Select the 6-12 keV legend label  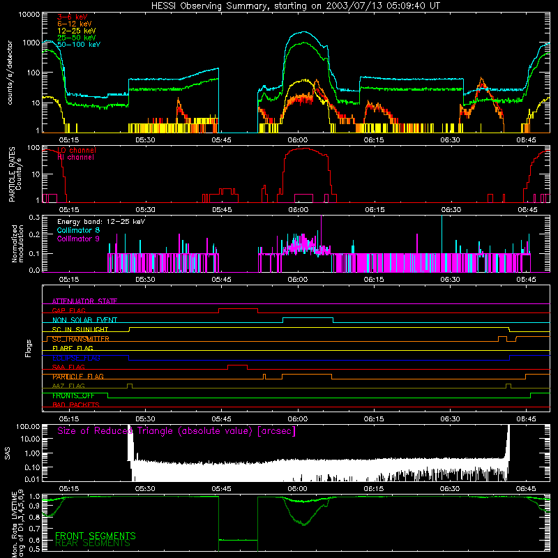coord(75,24)
